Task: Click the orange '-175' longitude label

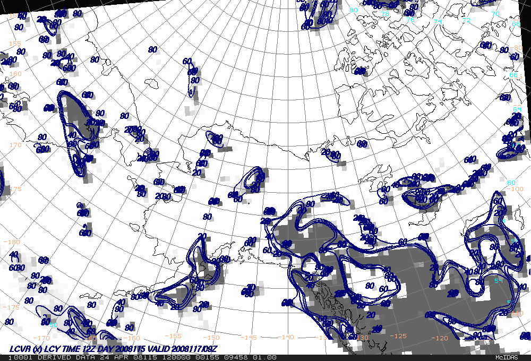Action: point(11,307)
